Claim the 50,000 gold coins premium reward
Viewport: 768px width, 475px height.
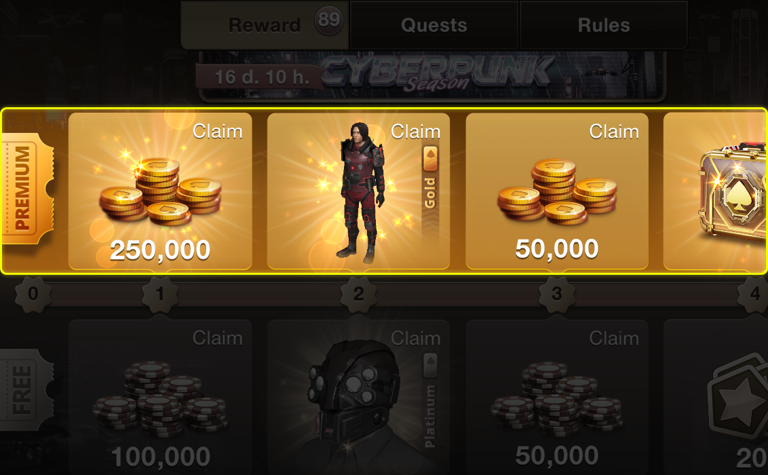[557, 191]
